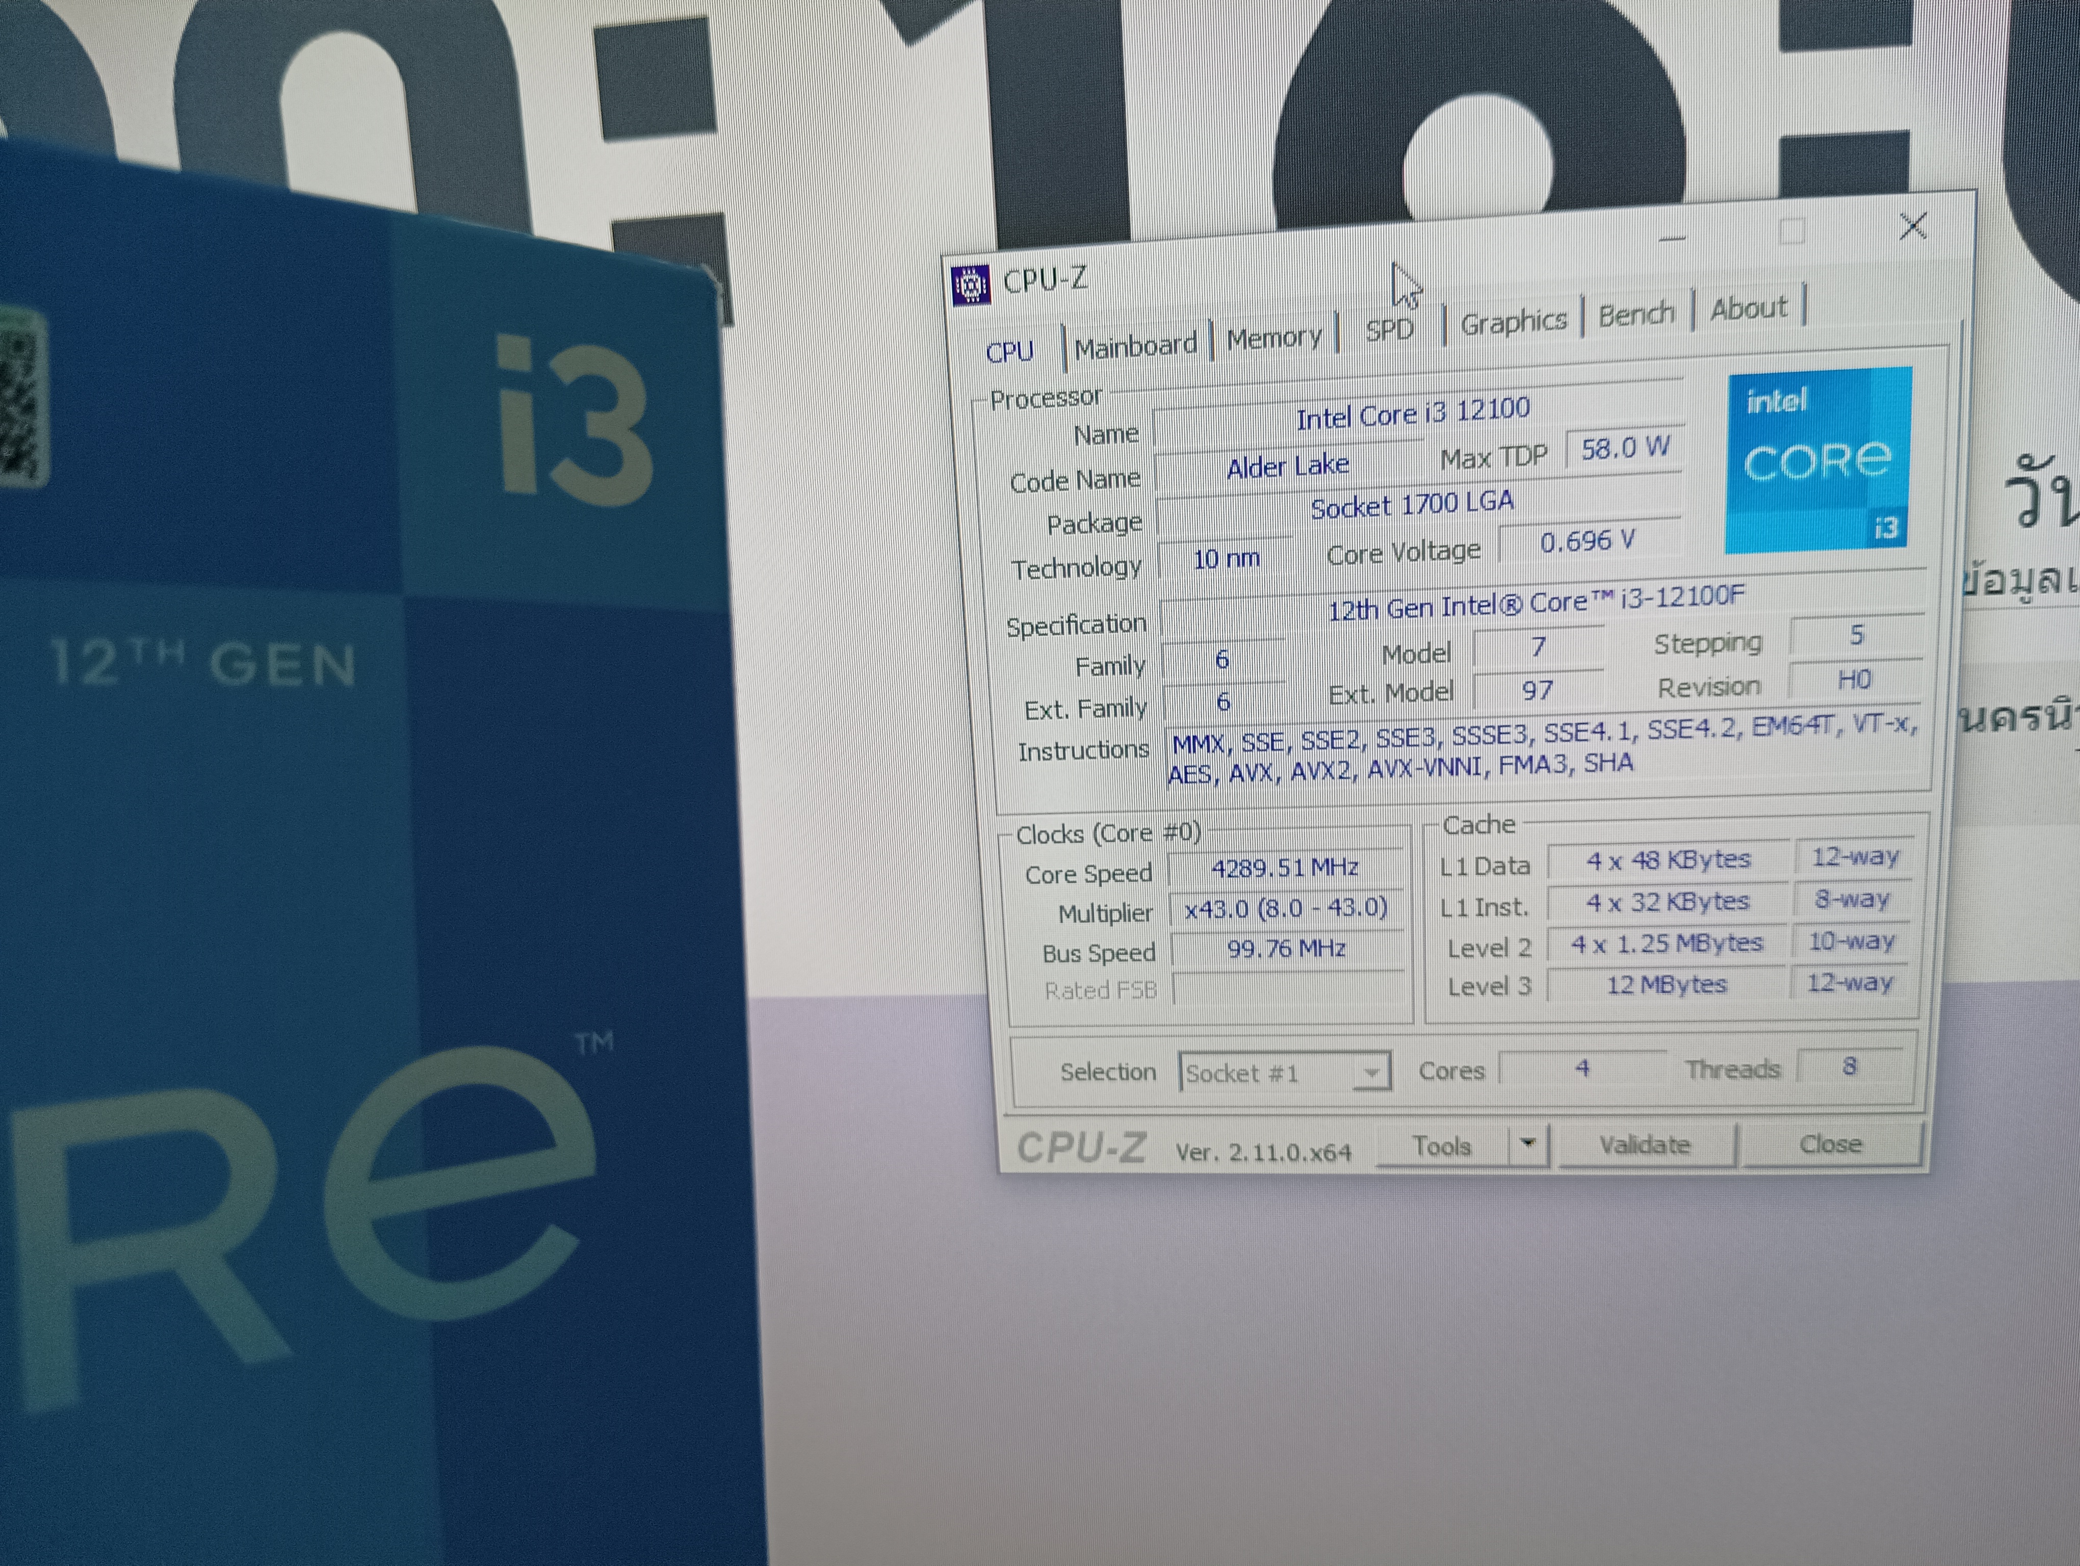The width and height of the screenshot is (2080, 1566).
Task: Switch to the CPU tab
Action: 1009,352
